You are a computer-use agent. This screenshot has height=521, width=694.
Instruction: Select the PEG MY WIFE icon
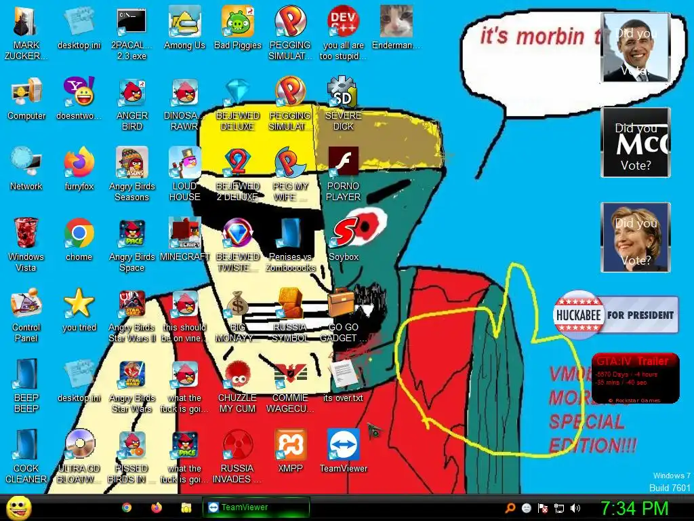290,174
